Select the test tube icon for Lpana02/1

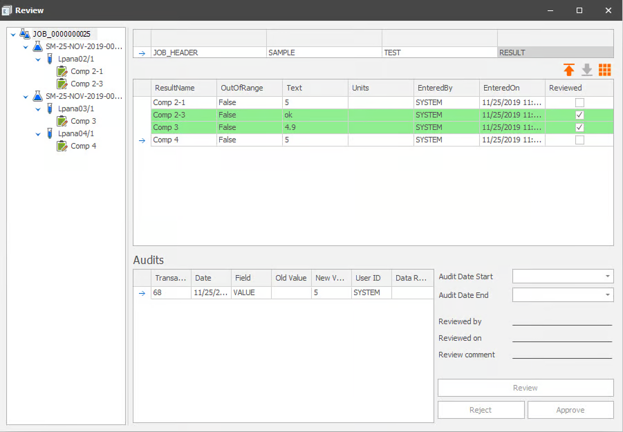pos(48,59)
